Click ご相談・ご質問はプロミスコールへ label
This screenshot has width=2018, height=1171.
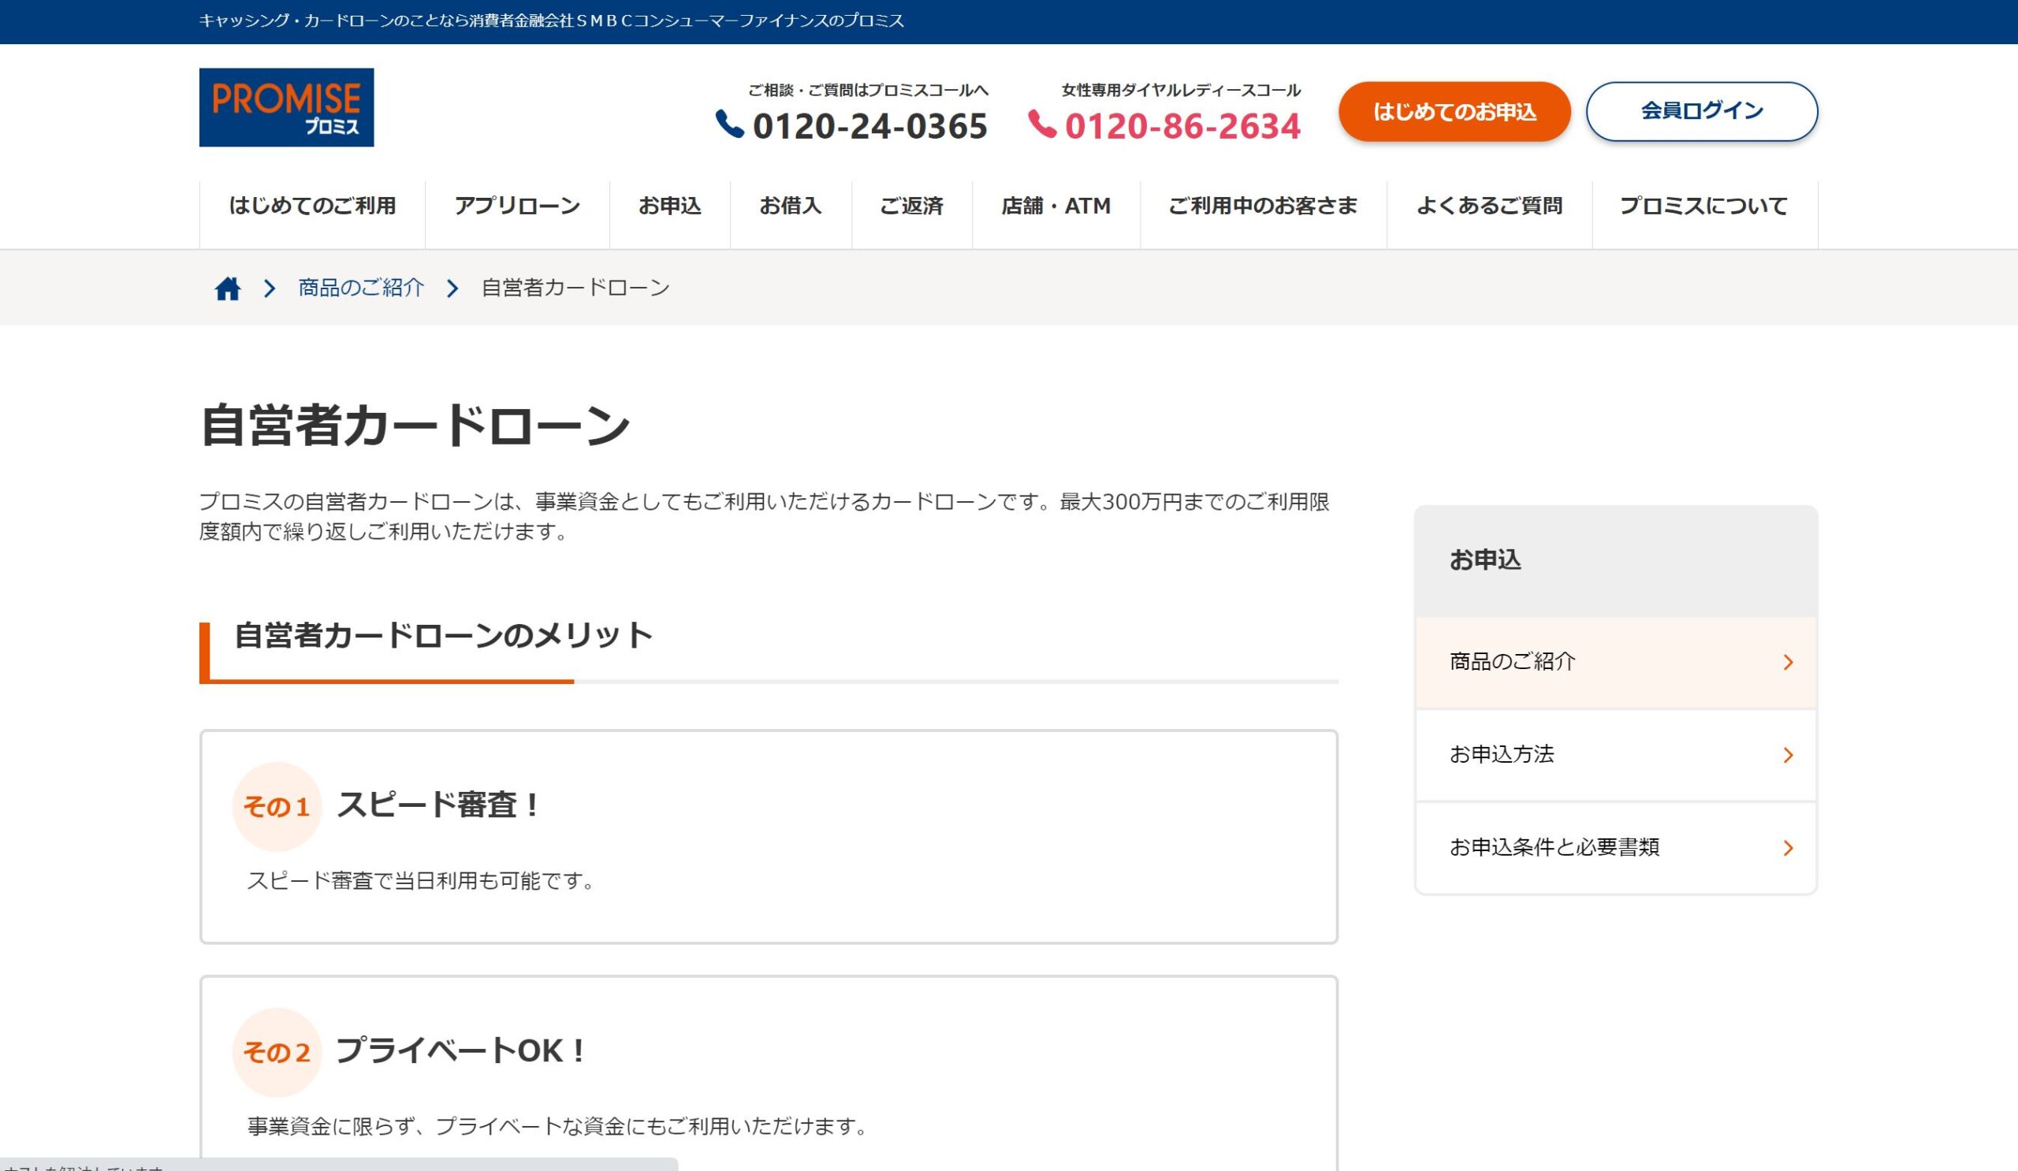tap(868, 91)
